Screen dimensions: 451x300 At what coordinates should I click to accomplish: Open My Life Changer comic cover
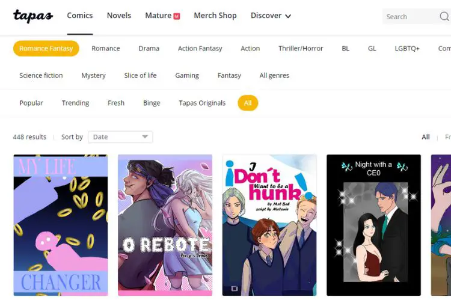click(x=61, y=225)
